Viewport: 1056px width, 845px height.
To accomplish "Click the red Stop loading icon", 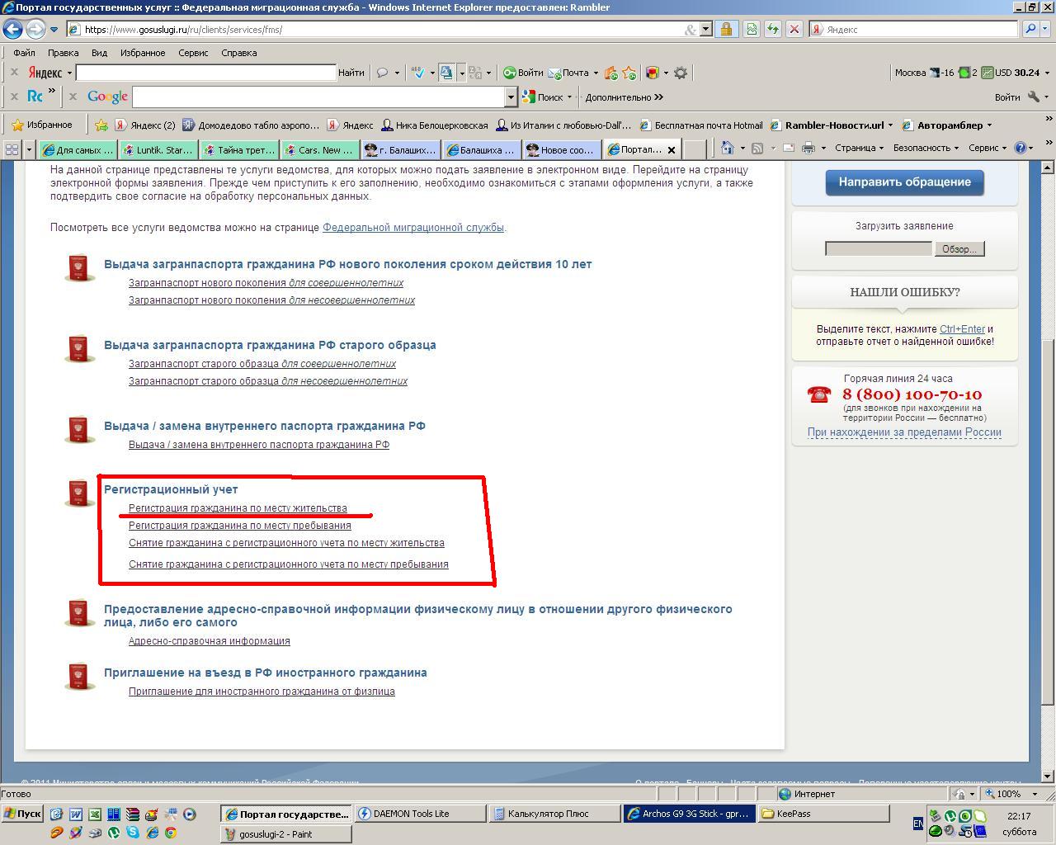I will point(794,30).
